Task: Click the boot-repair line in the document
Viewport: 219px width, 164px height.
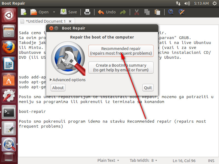Action: pos(32,112)
